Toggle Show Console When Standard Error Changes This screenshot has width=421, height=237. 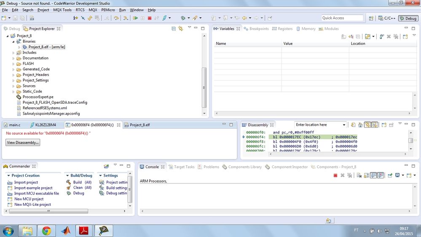(381, 175)
